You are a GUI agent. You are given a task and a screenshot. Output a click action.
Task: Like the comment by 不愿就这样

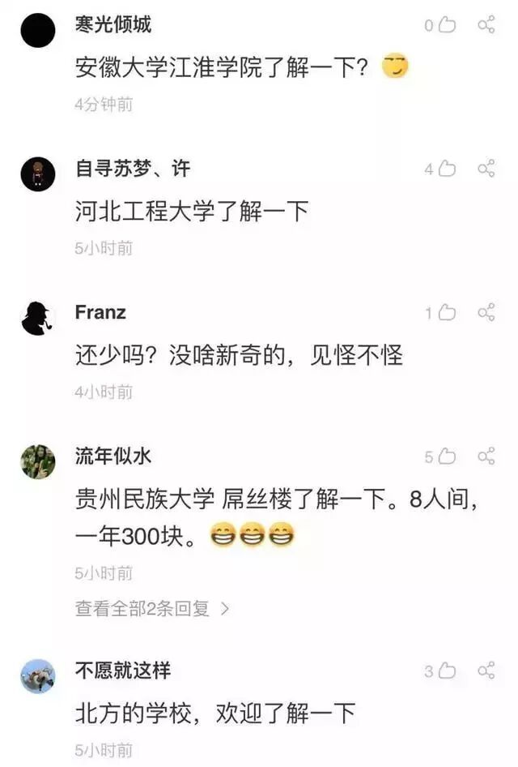[447, 671]
